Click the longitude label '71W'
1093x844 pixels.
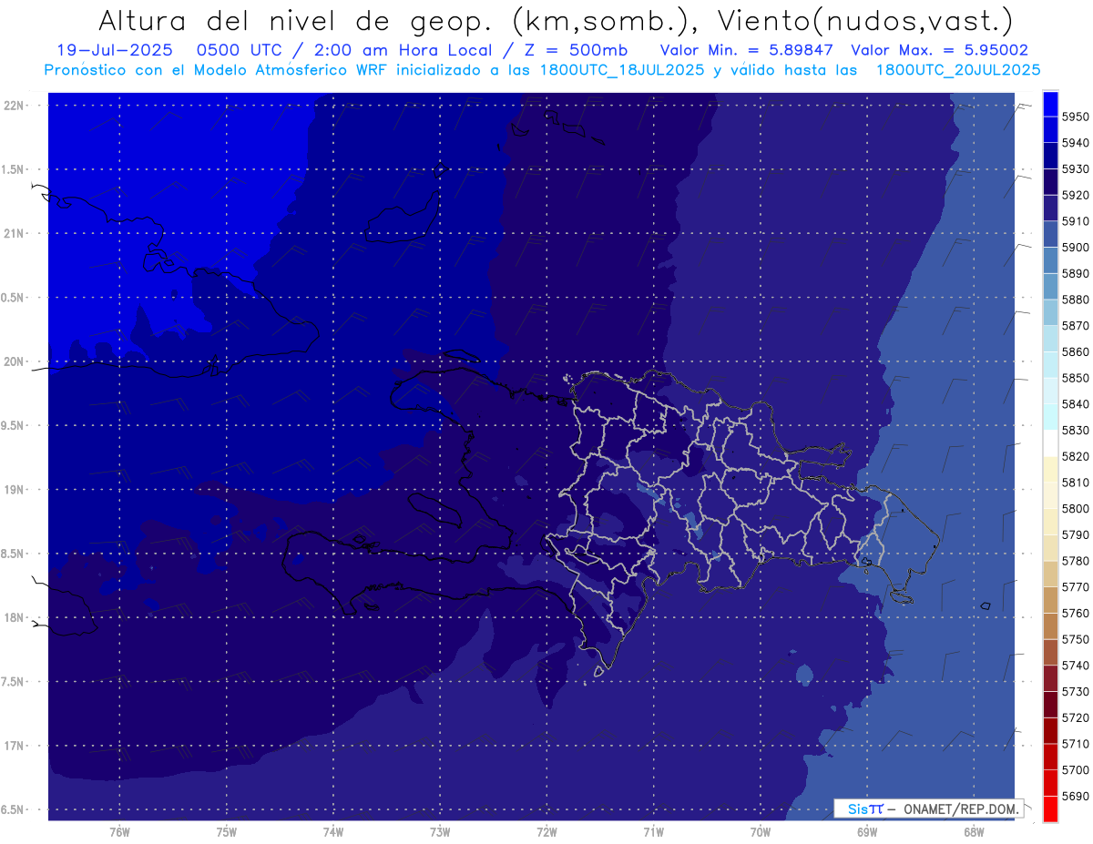click(x=653, y=831)
